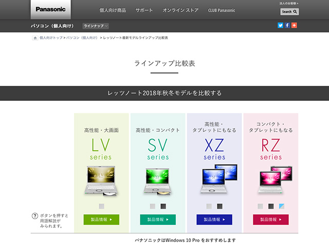The image size is (329, 247).
Task: Click 高性能・コンパクト text
Action: point(158,130)
